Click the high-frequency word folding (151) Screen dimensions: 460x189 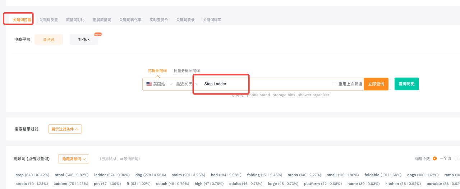pos(264,175)
